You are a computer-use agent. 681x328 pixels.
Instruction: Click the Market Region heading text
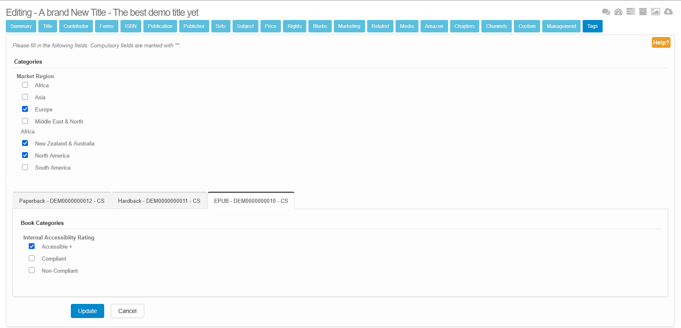(35, 76)
